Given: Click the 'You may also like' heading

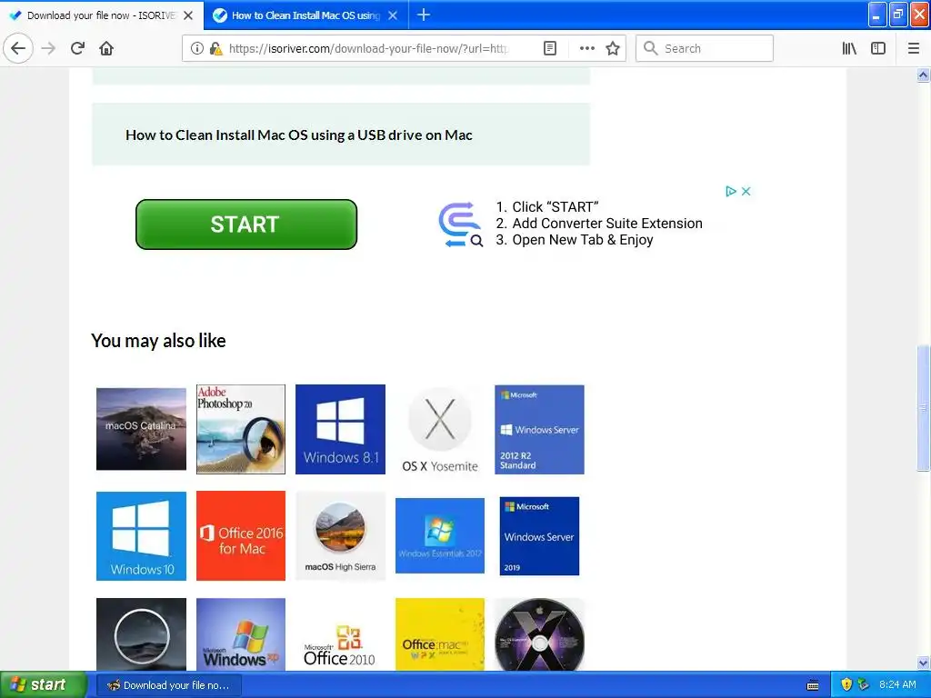Looking at the screenshot, I should point(158,341).
